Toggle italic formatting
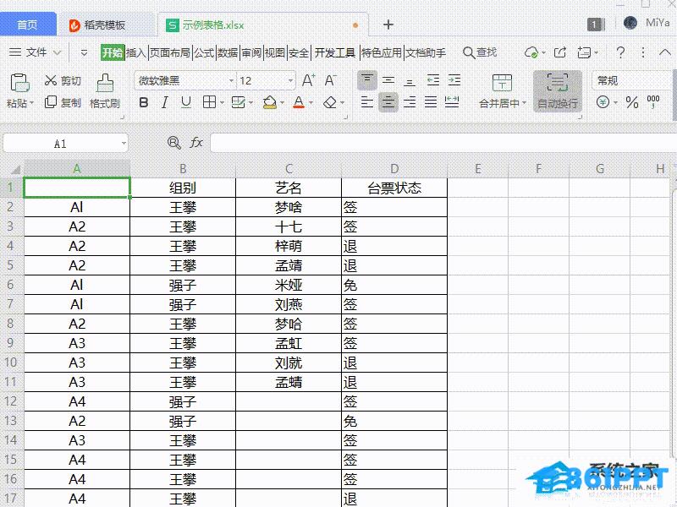Screen dimensions: 677x507 (x=164, y=102)
